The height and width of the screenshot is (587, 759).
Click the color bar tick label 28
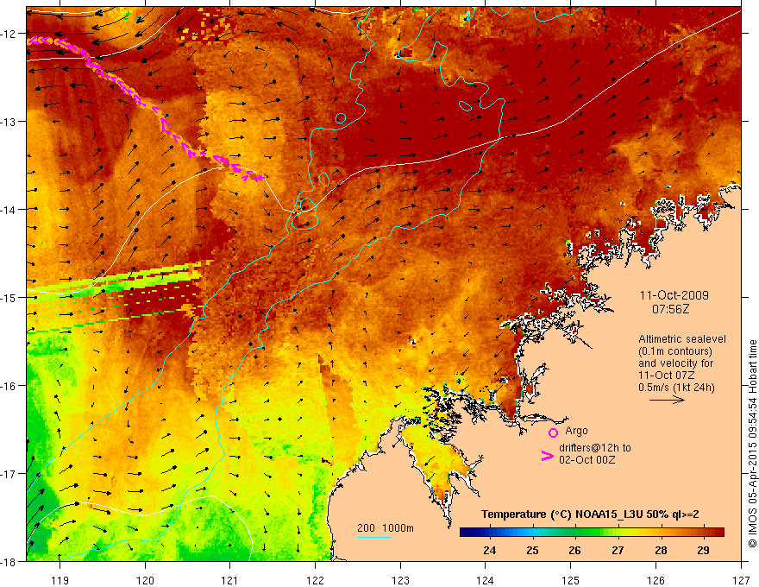click(661, 551)
